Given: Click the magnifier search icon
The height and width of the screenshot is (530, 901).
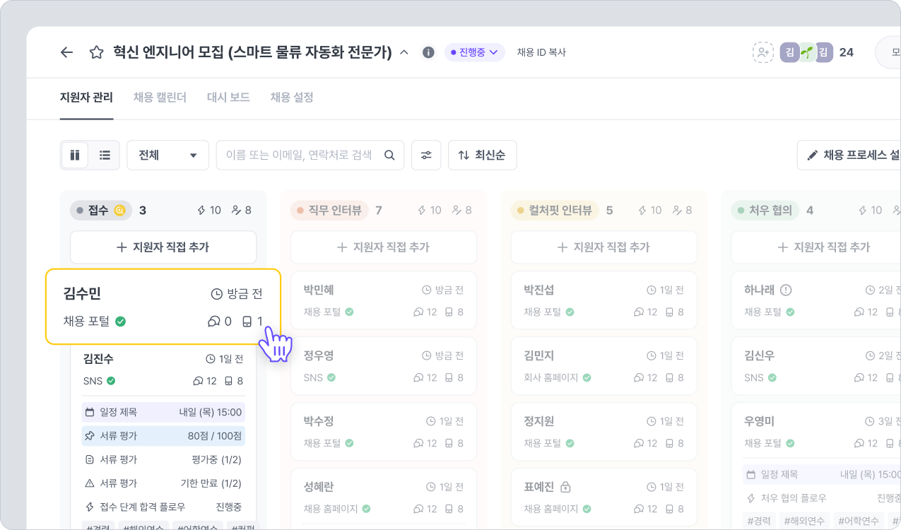Looking at the screenshot, I should (389, 155).
